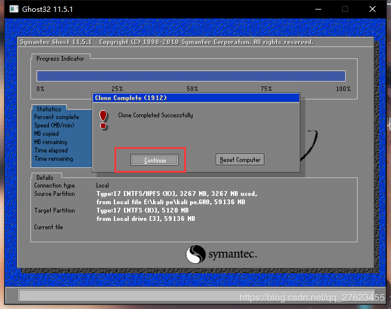Screen dimensions: 391x309
Task: Click the 'MB copied' label
Action: [46, 134]
